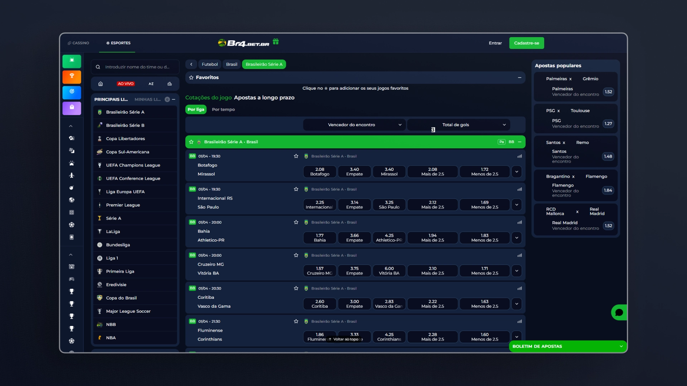
Task: Select Real Madrid 1.52 popular bet
Action: (608, 226)
